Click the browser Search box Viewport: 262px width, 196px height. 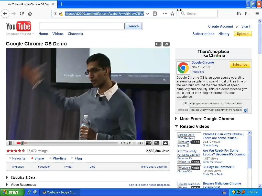click(198, 14)
